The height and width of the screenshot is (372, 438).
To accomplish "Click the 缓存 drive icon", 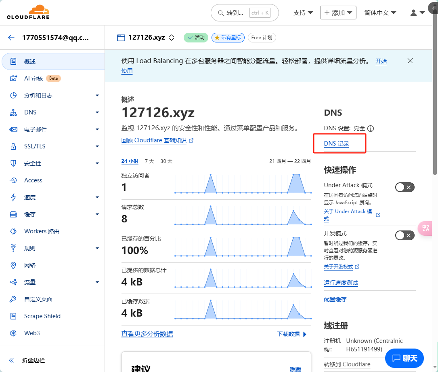I will point(13,214).
